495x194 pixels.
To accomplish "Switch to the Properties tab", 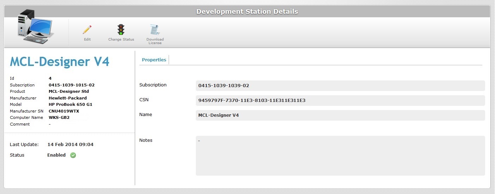I will click(154, 60).
